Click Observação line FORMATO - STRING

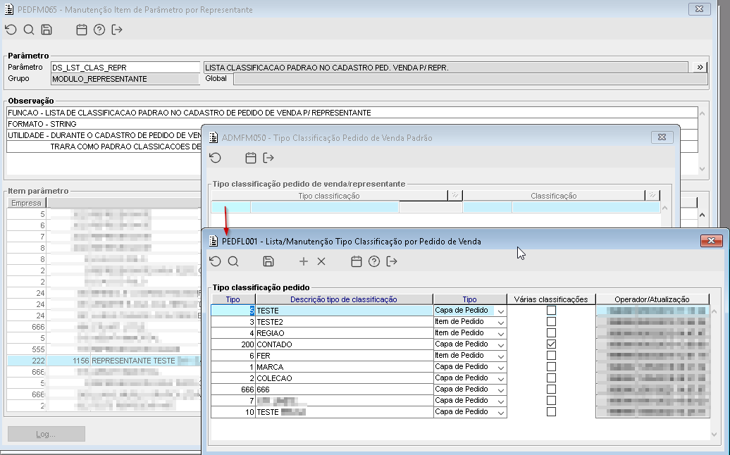(352, 124)
